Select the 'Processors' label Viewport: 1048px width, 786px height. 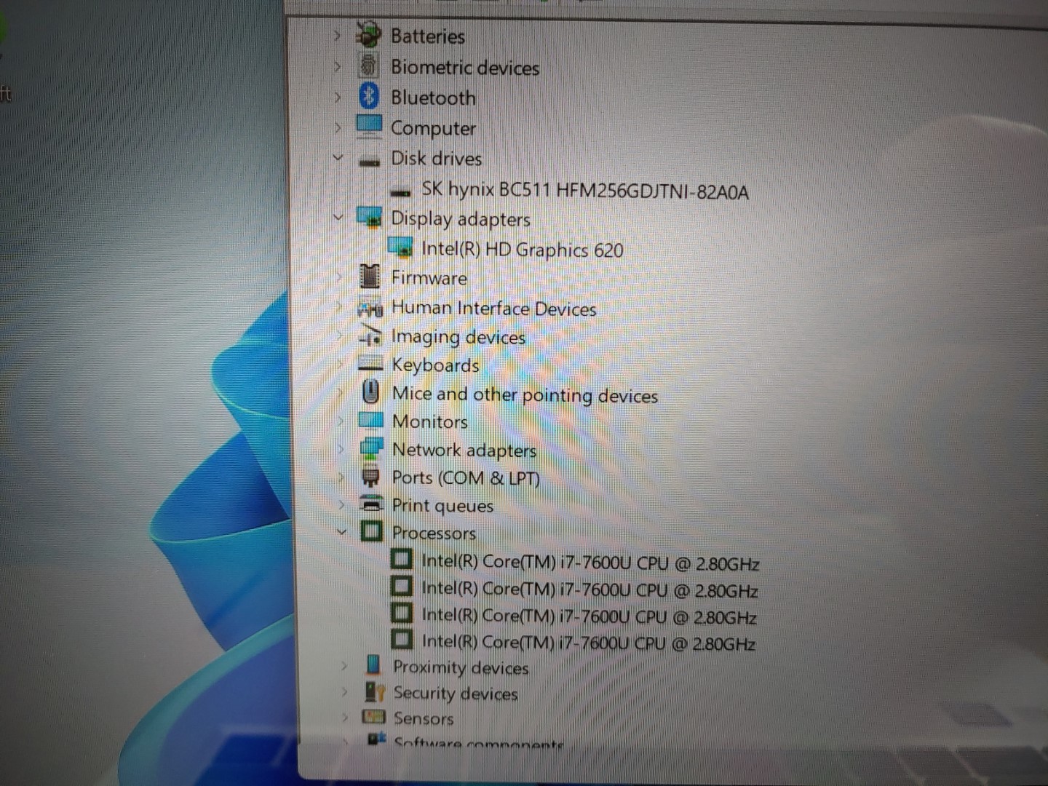(434, 533)
